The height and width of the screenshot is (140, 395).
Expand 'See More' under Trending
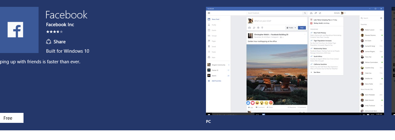[x=315, y=72]
